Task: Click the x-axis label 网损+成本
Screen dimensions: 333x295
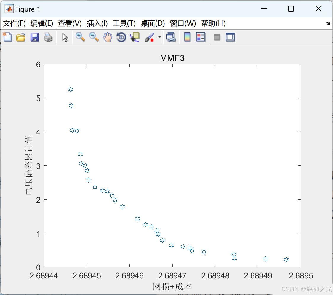Action: pyautogui.click(x=172, y=287)
